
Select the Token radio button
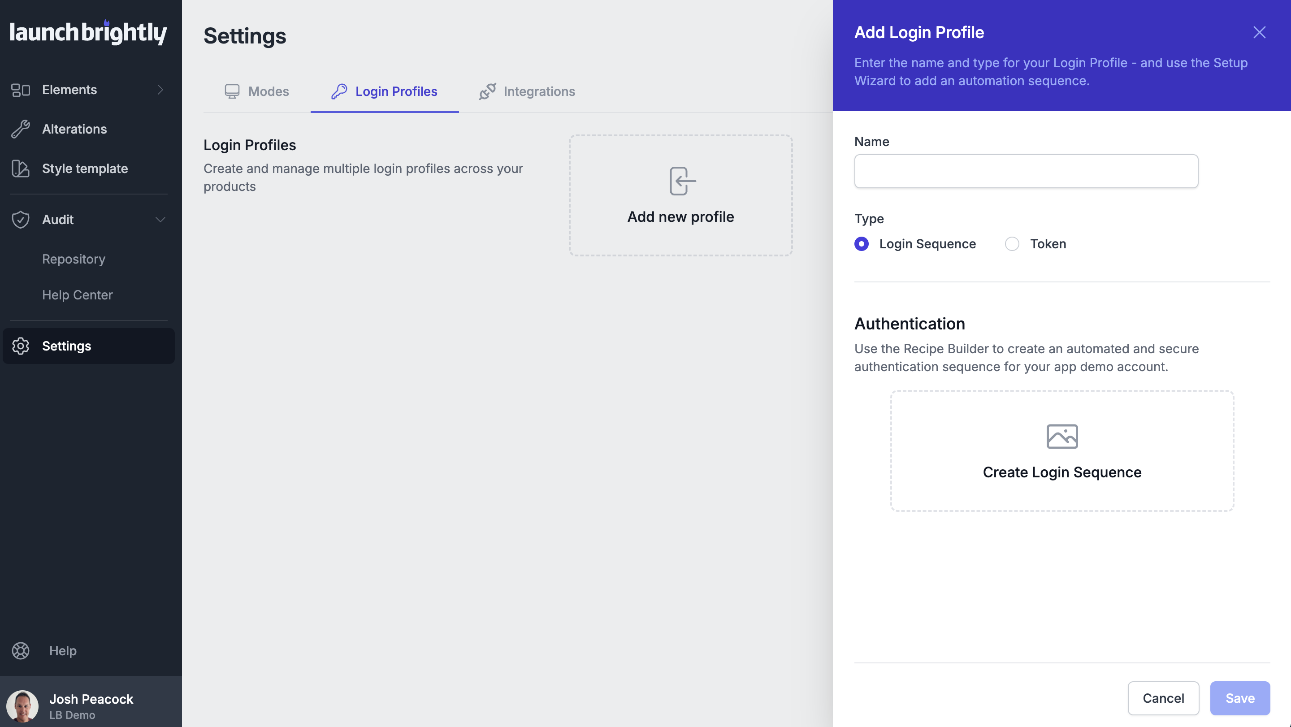1012,244
